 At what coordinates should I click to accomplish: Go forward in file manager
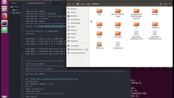pos(73,4)
